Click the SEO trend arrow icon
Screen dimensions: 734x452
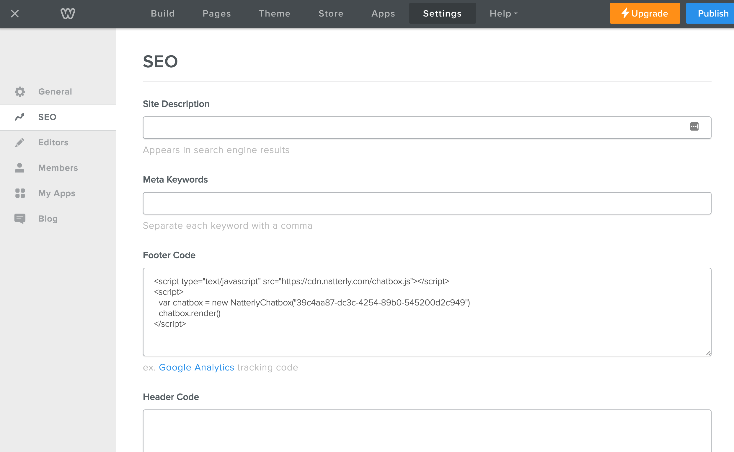point(20,117)
